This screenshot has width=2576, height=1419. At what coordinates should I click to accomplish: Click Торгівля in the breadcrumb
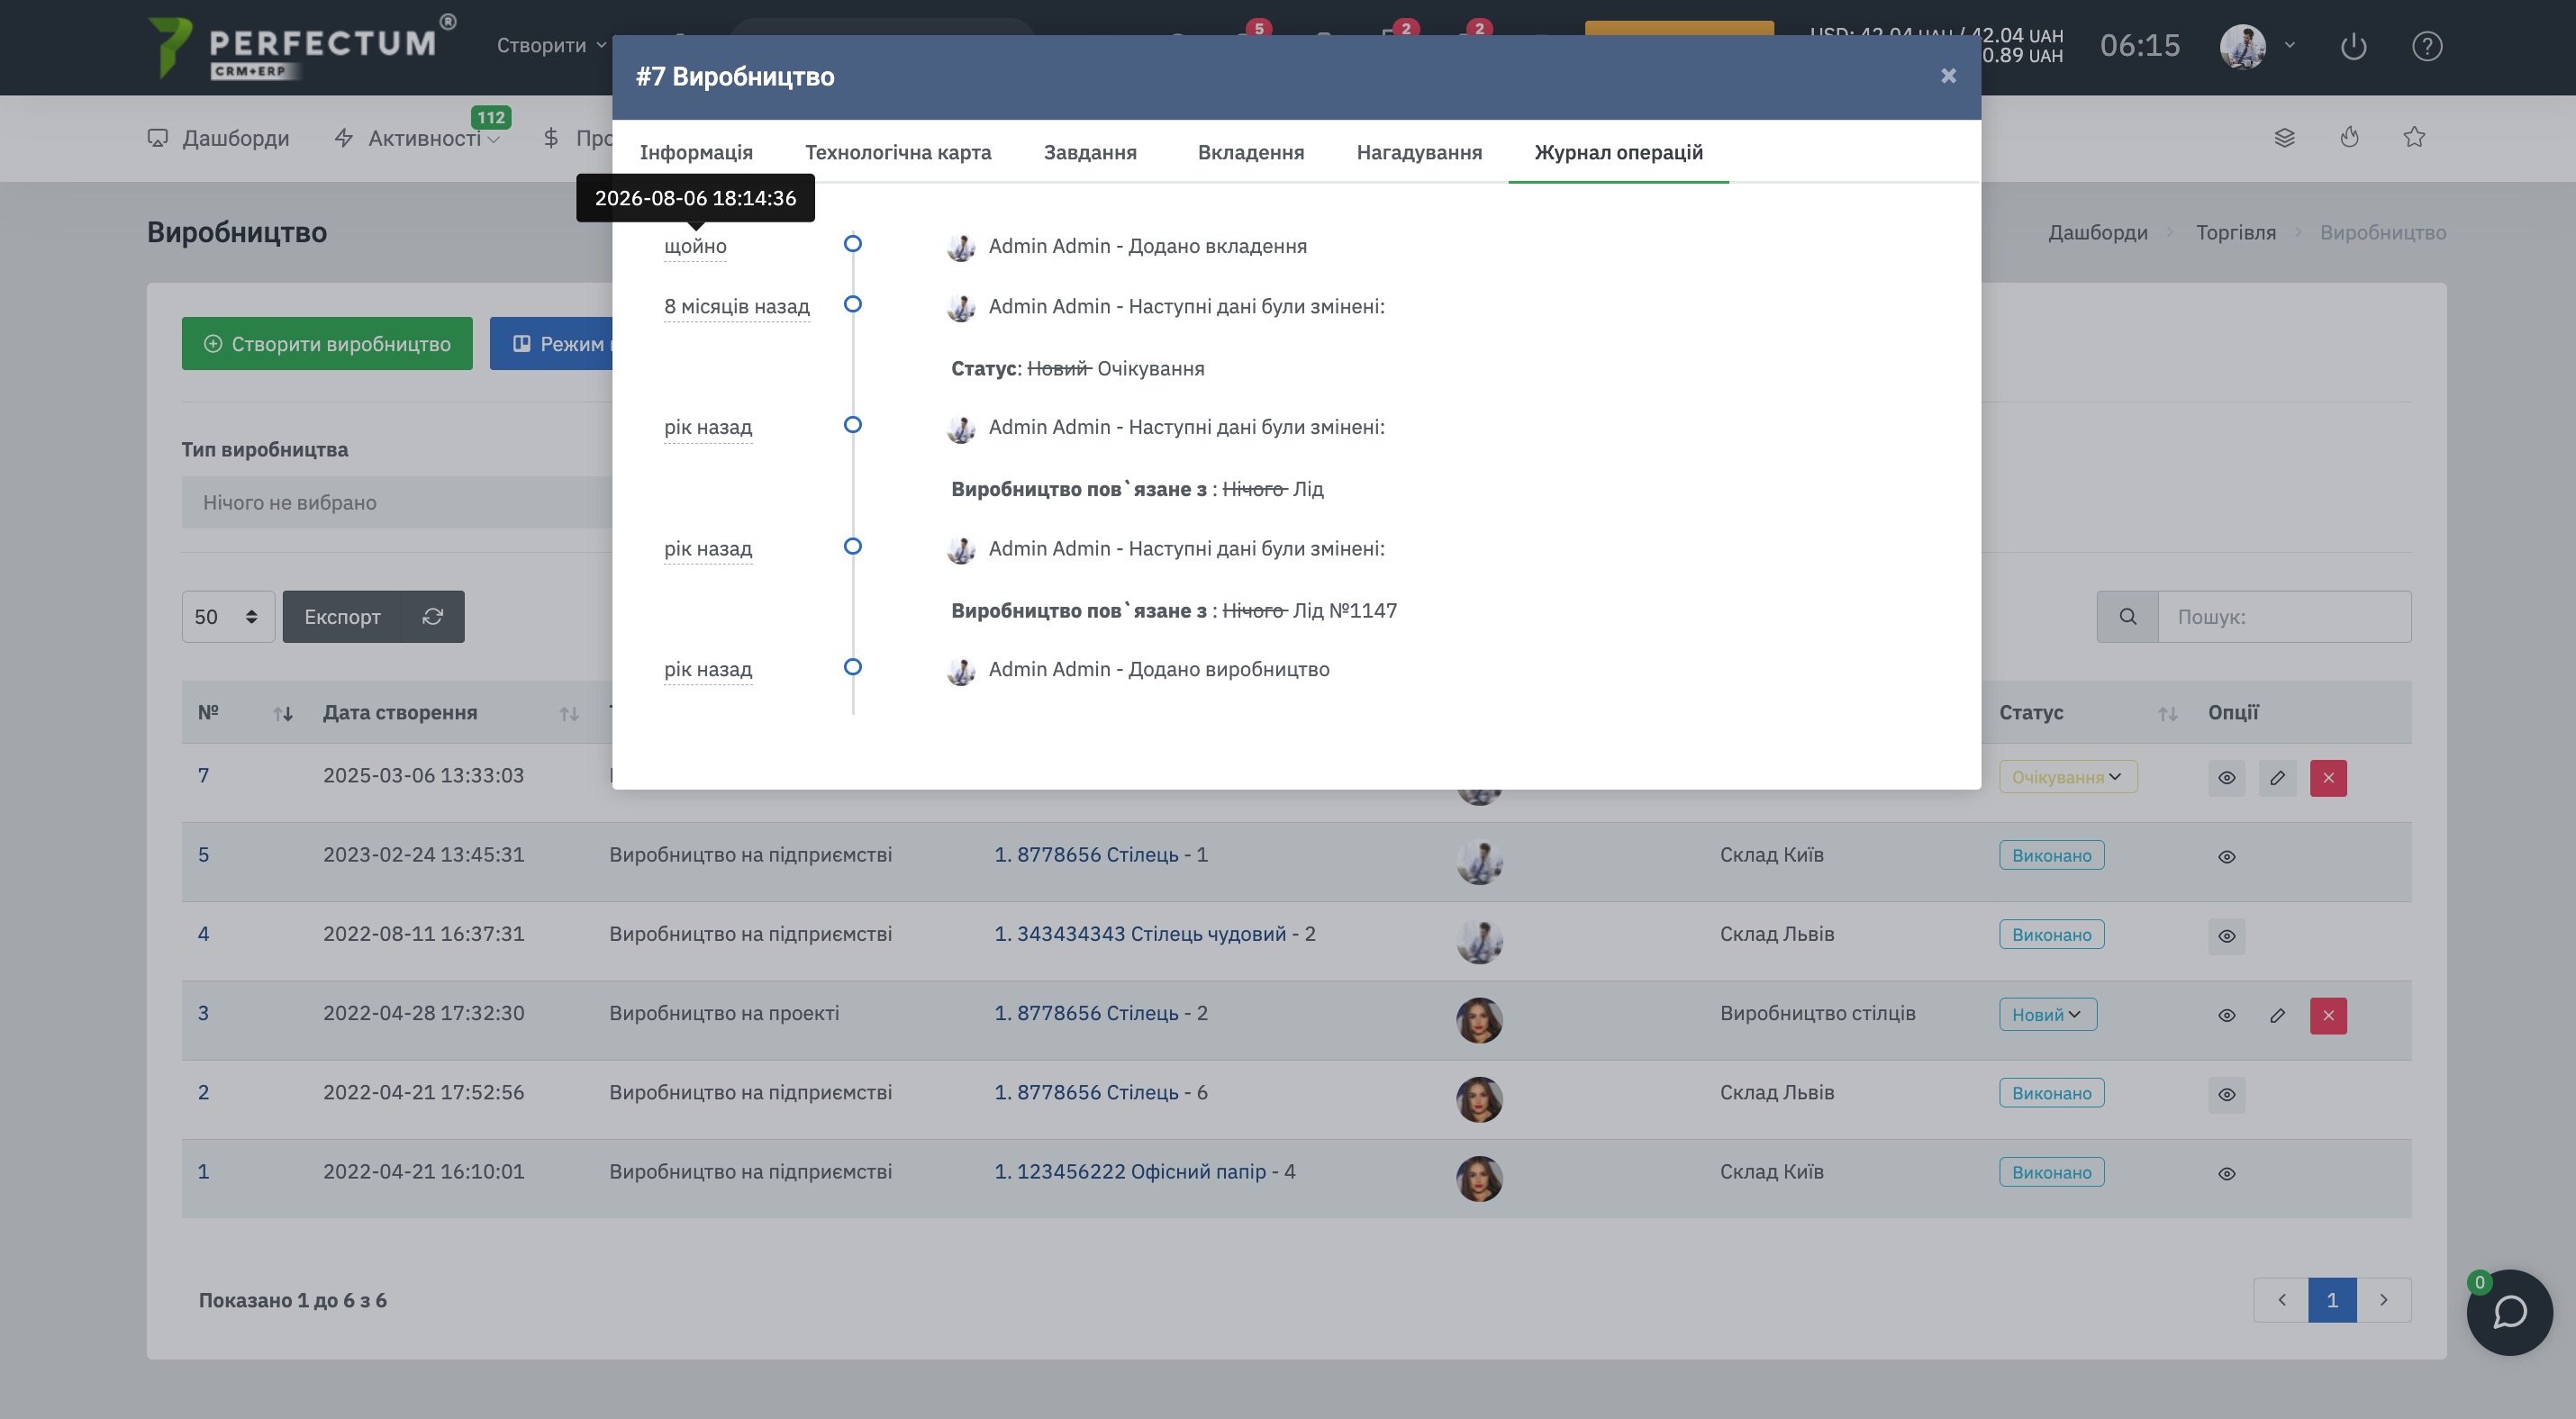pos(2235,233)
